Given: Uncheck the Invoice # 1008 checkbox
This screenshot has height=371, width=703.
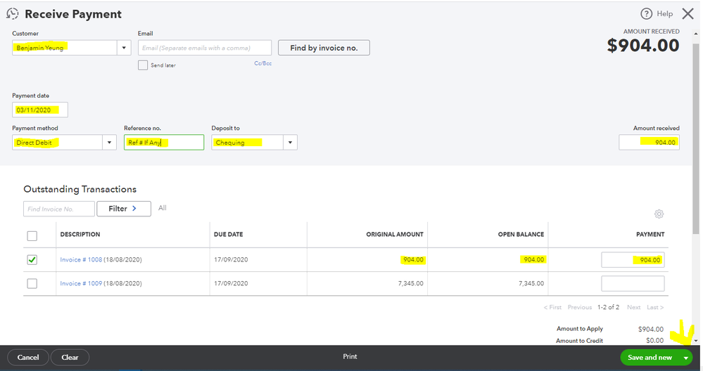Looking at the screenshot, I should pyautogui.click(x=32, y=260).
